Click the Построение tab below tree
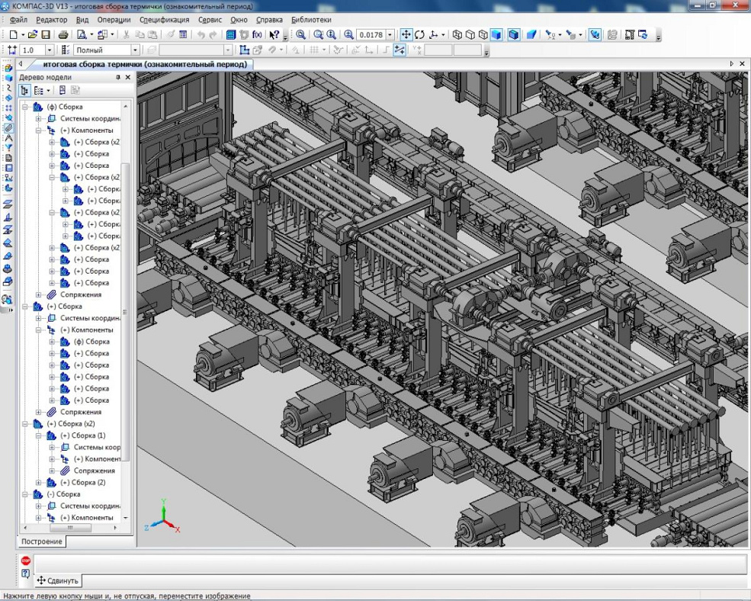The height and width of the screenshot is (601, 751). point(41,542)
